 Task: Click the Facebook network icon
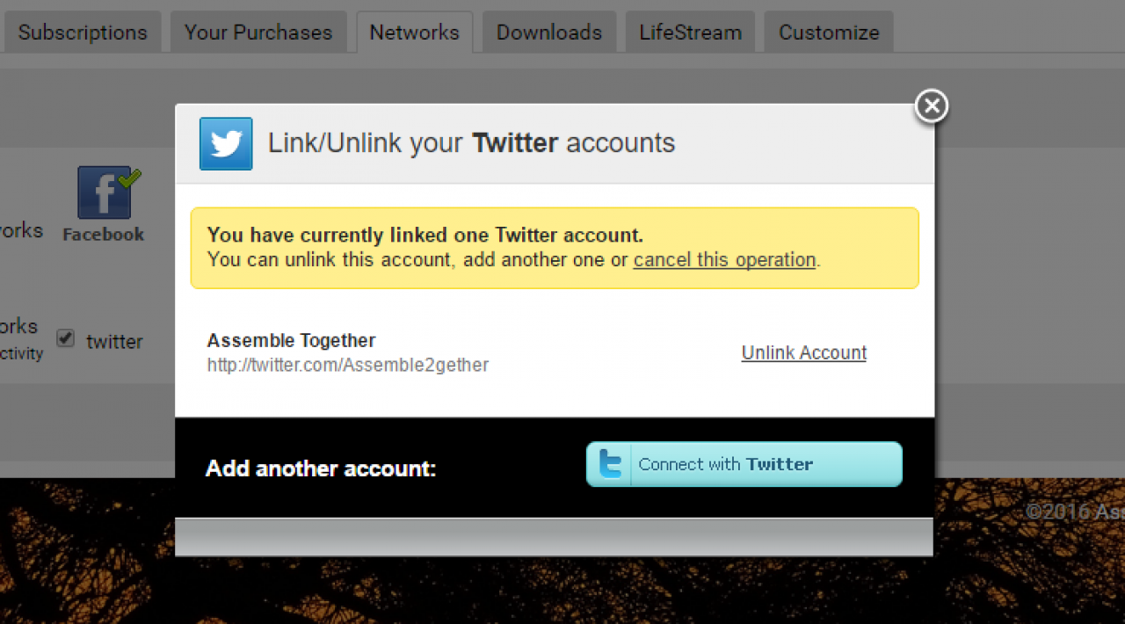point(104,192)
